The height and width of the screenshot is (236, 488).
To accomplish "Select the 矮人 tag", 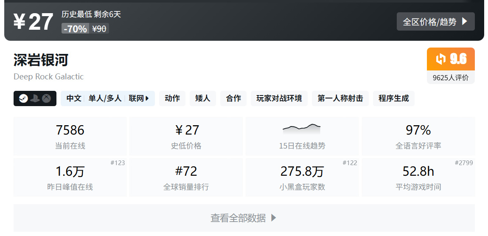I will pos(202,98).
